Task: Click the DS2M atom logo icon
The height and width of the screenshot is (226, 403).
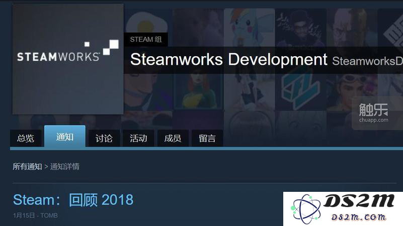Action: [x=306, y=209]
